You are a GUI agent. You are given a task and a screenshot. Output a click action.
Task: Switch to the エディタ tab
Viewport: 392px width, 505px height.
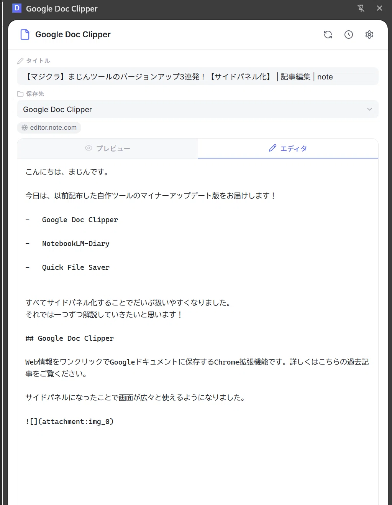(x=288, y=148)
